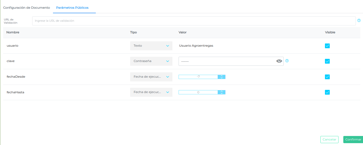This screenshot has width=363, height=145.
Task: Click help icon next to clave password field
Action: tap(287, 61)
